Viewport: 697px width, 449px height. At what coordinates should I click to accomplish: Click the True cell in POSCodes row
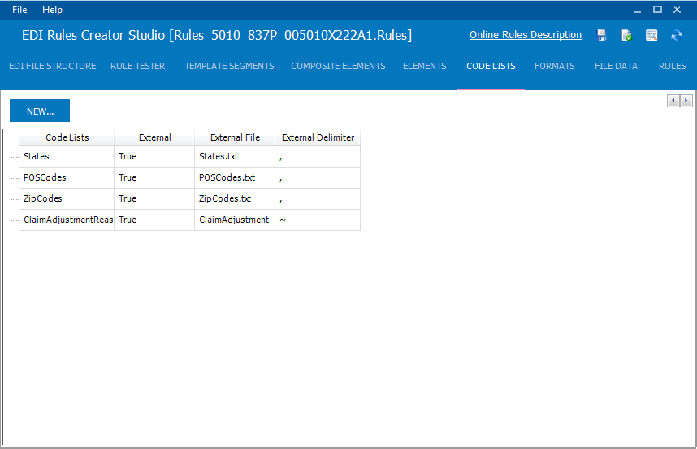(x=154, y=177)
